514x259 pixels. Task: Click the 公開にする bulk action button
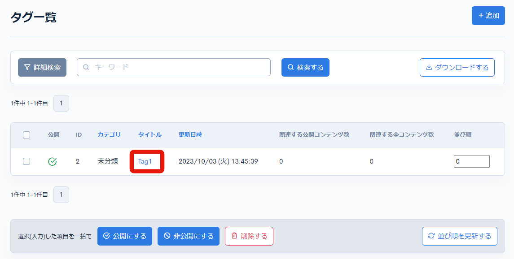click(125, 236)
